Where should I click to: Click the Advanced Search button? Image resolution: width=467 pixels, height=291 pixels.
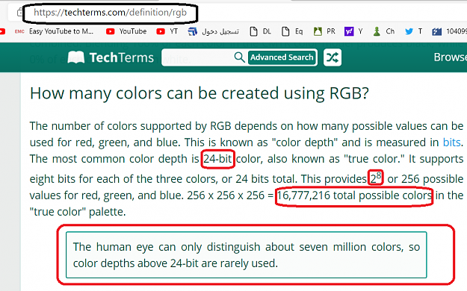(282, 57)
